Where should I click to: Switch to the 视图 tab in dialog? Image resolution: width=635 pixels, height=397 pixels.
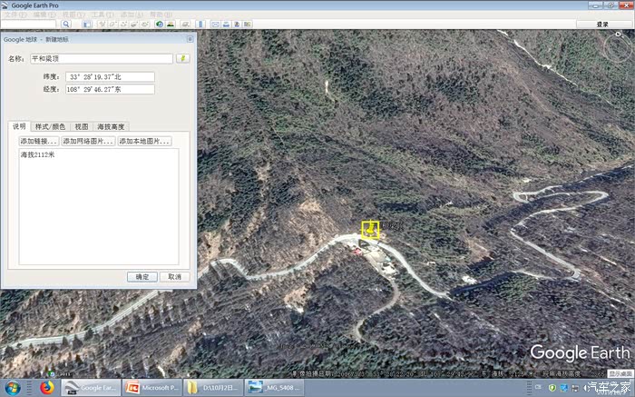pyautogui.click(x=82, y=127)
